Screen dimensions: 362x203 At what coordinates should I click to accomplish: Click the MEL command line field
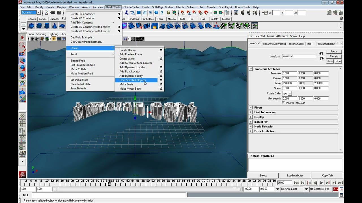tap(109, 195)
